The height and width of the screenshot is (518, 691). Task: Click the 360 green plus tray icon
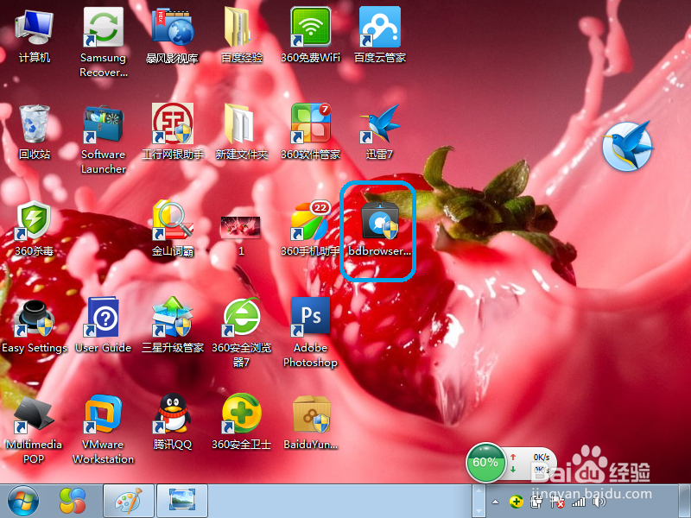(516, 502)
